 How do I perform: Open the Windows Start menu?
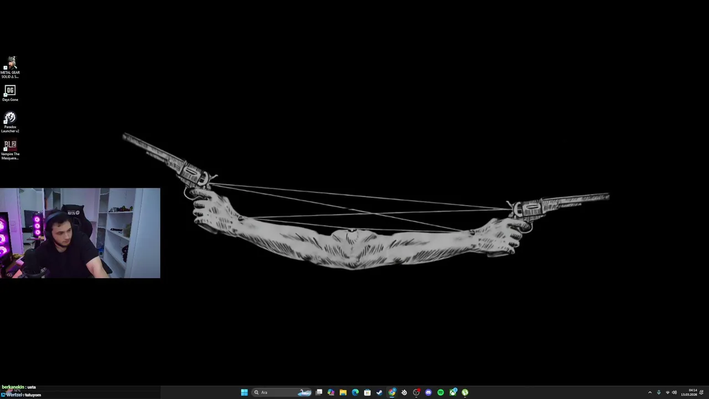(x=244, y=392)
